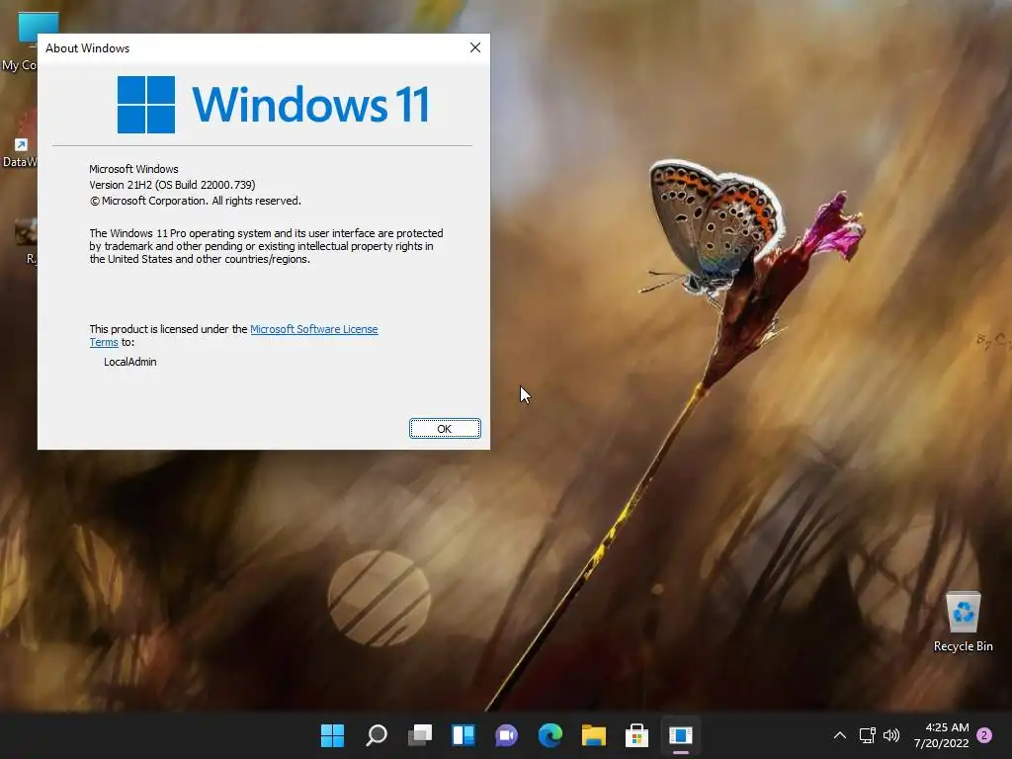Open Microsoft Store from the taskbar
The height and width of the screenshot is (759, 1012).
click(x=636, y=735)
